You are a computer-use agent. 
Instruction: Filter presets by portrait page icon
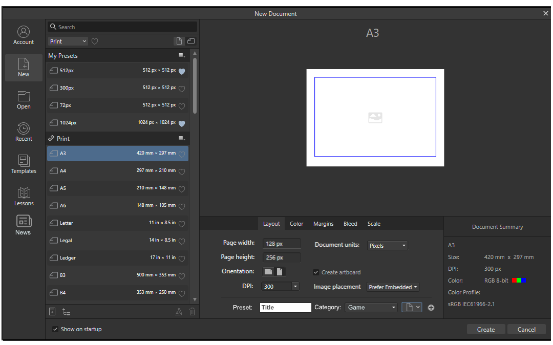coord(179,41)
